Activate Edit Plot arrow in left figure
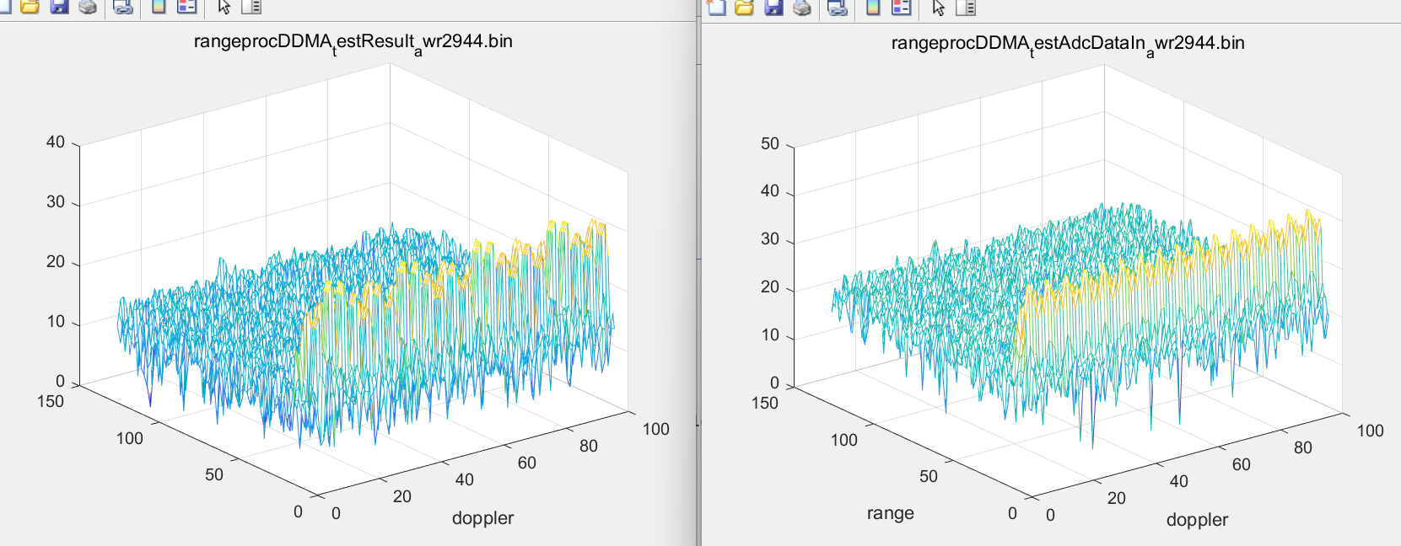1401x546 pixels. [224, 7]
